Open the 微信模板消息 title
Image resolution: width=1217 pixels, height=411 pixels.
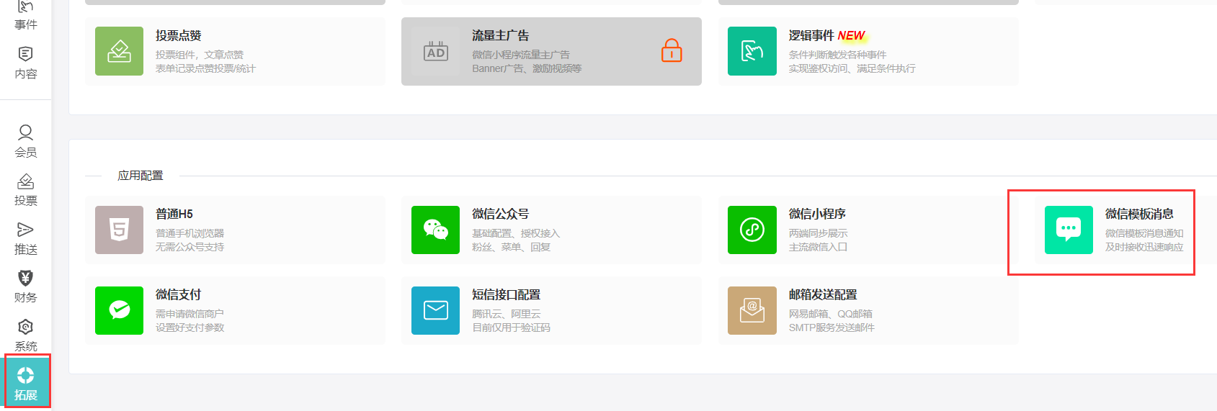[x=1140, y=214]
